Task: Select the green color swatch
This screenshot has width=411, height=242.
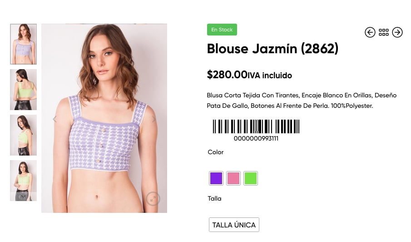Action: (x=251, y=178)
